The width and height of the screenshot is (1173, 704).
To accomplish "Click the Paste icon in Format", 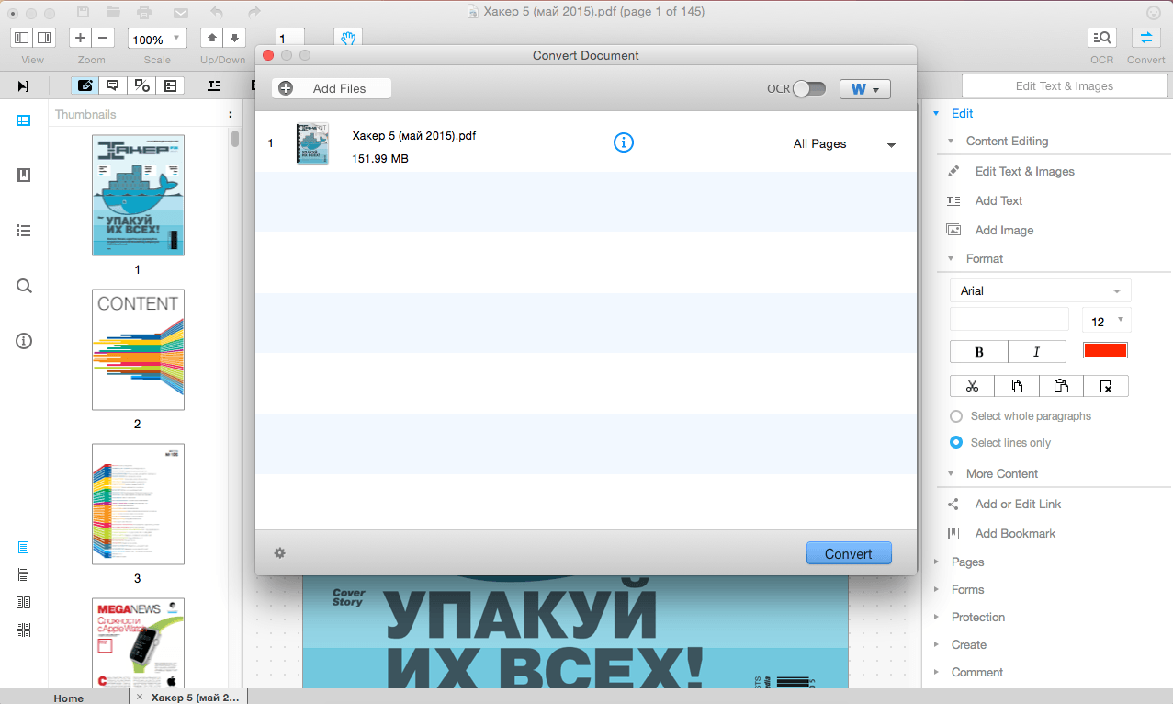I will pos(1061,386).
